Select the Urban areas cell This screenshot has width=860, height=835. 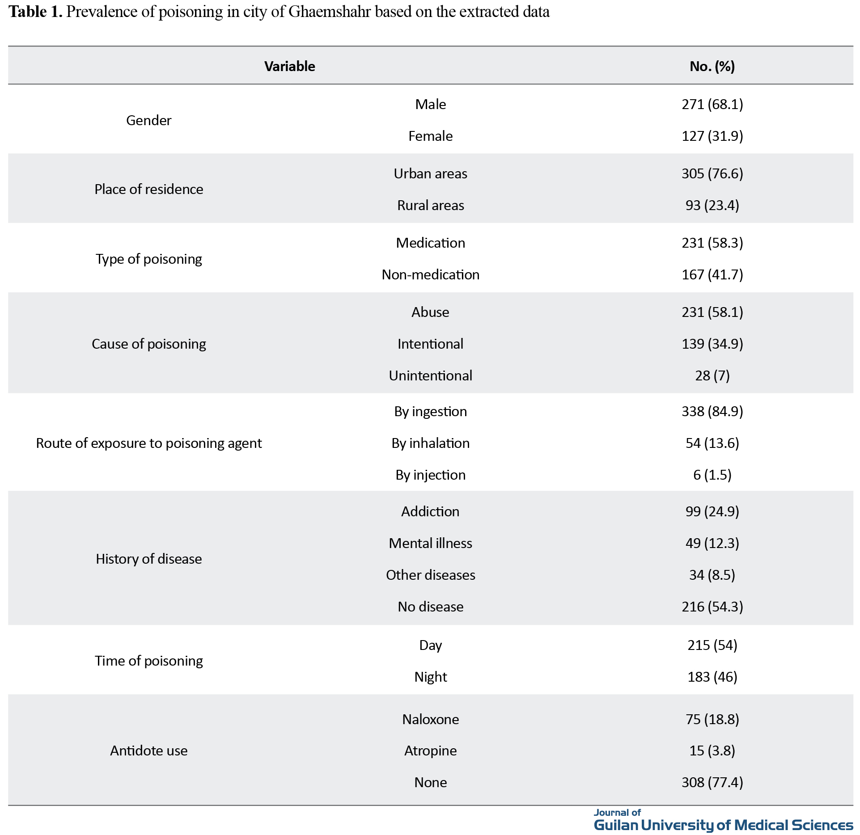coord(430,173)
